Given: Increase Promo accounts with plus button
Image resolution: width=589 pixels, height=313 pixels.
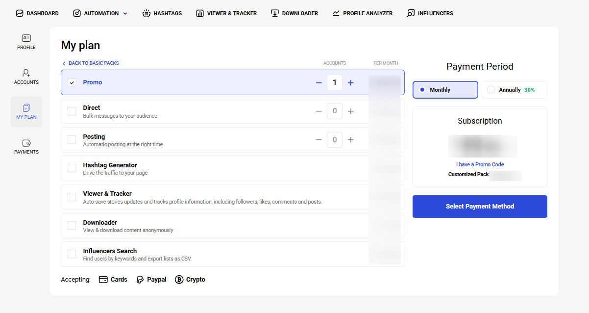Looking at the screenshot, I should point(350,82).
